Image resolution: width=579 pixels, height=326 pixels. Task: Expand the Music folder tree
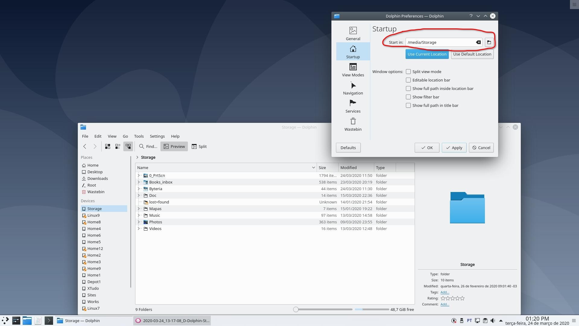[x=139, y=215]
